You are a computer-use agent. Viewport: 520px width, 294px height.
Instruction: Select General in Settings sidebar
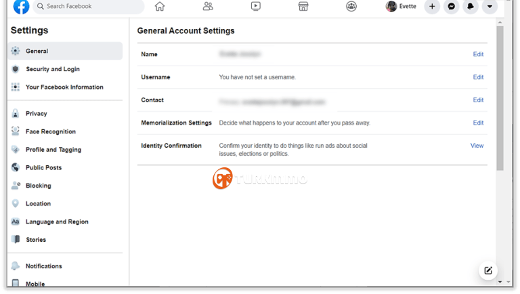[65, 51]
